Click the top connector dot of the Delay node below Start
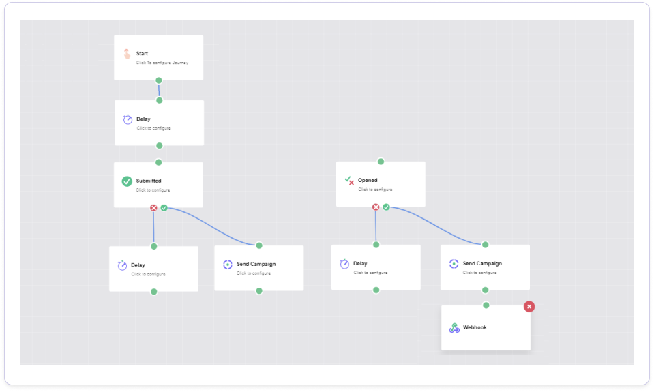This screenshot has width=654, height=392. click(x=160, y=100)
